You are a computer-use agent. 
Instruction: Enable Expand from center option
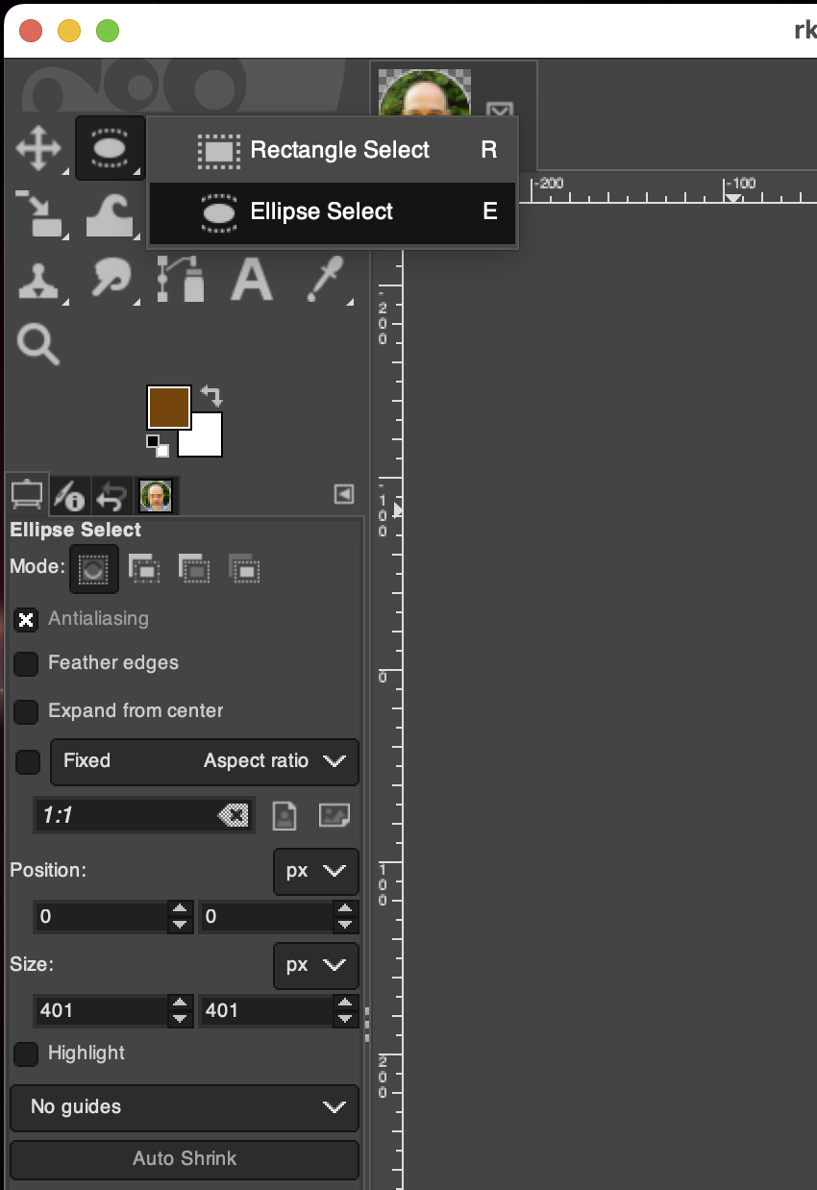[26, 711]
